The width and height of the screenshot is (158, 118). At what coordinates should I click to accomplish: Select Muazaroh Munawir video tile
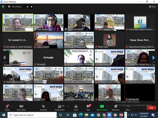pyautogui.click(x=18, y=75)
